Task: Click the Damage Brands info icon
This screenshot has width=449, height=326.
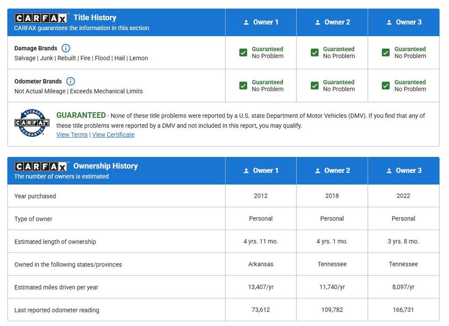Action: point(66,48)
